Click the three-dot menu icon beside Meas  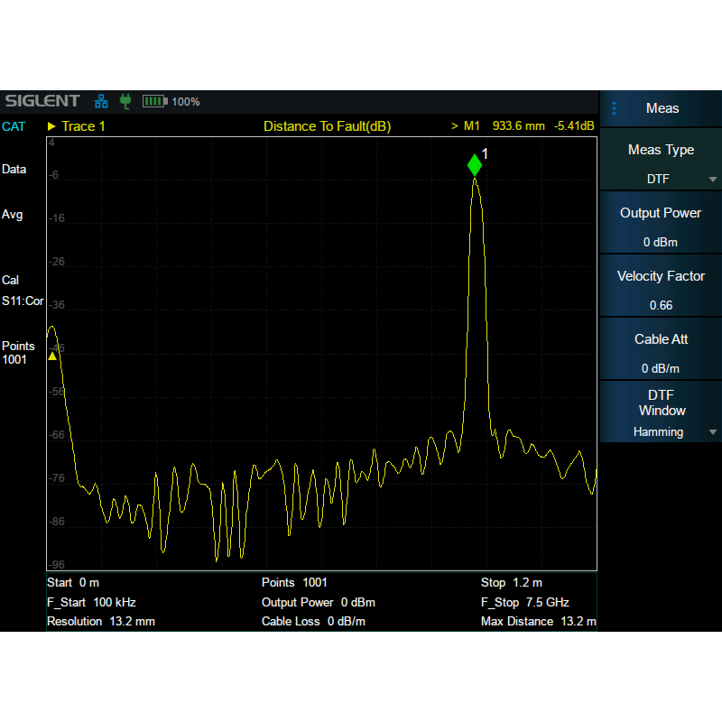pyautogui.click(x=615, y=108)
